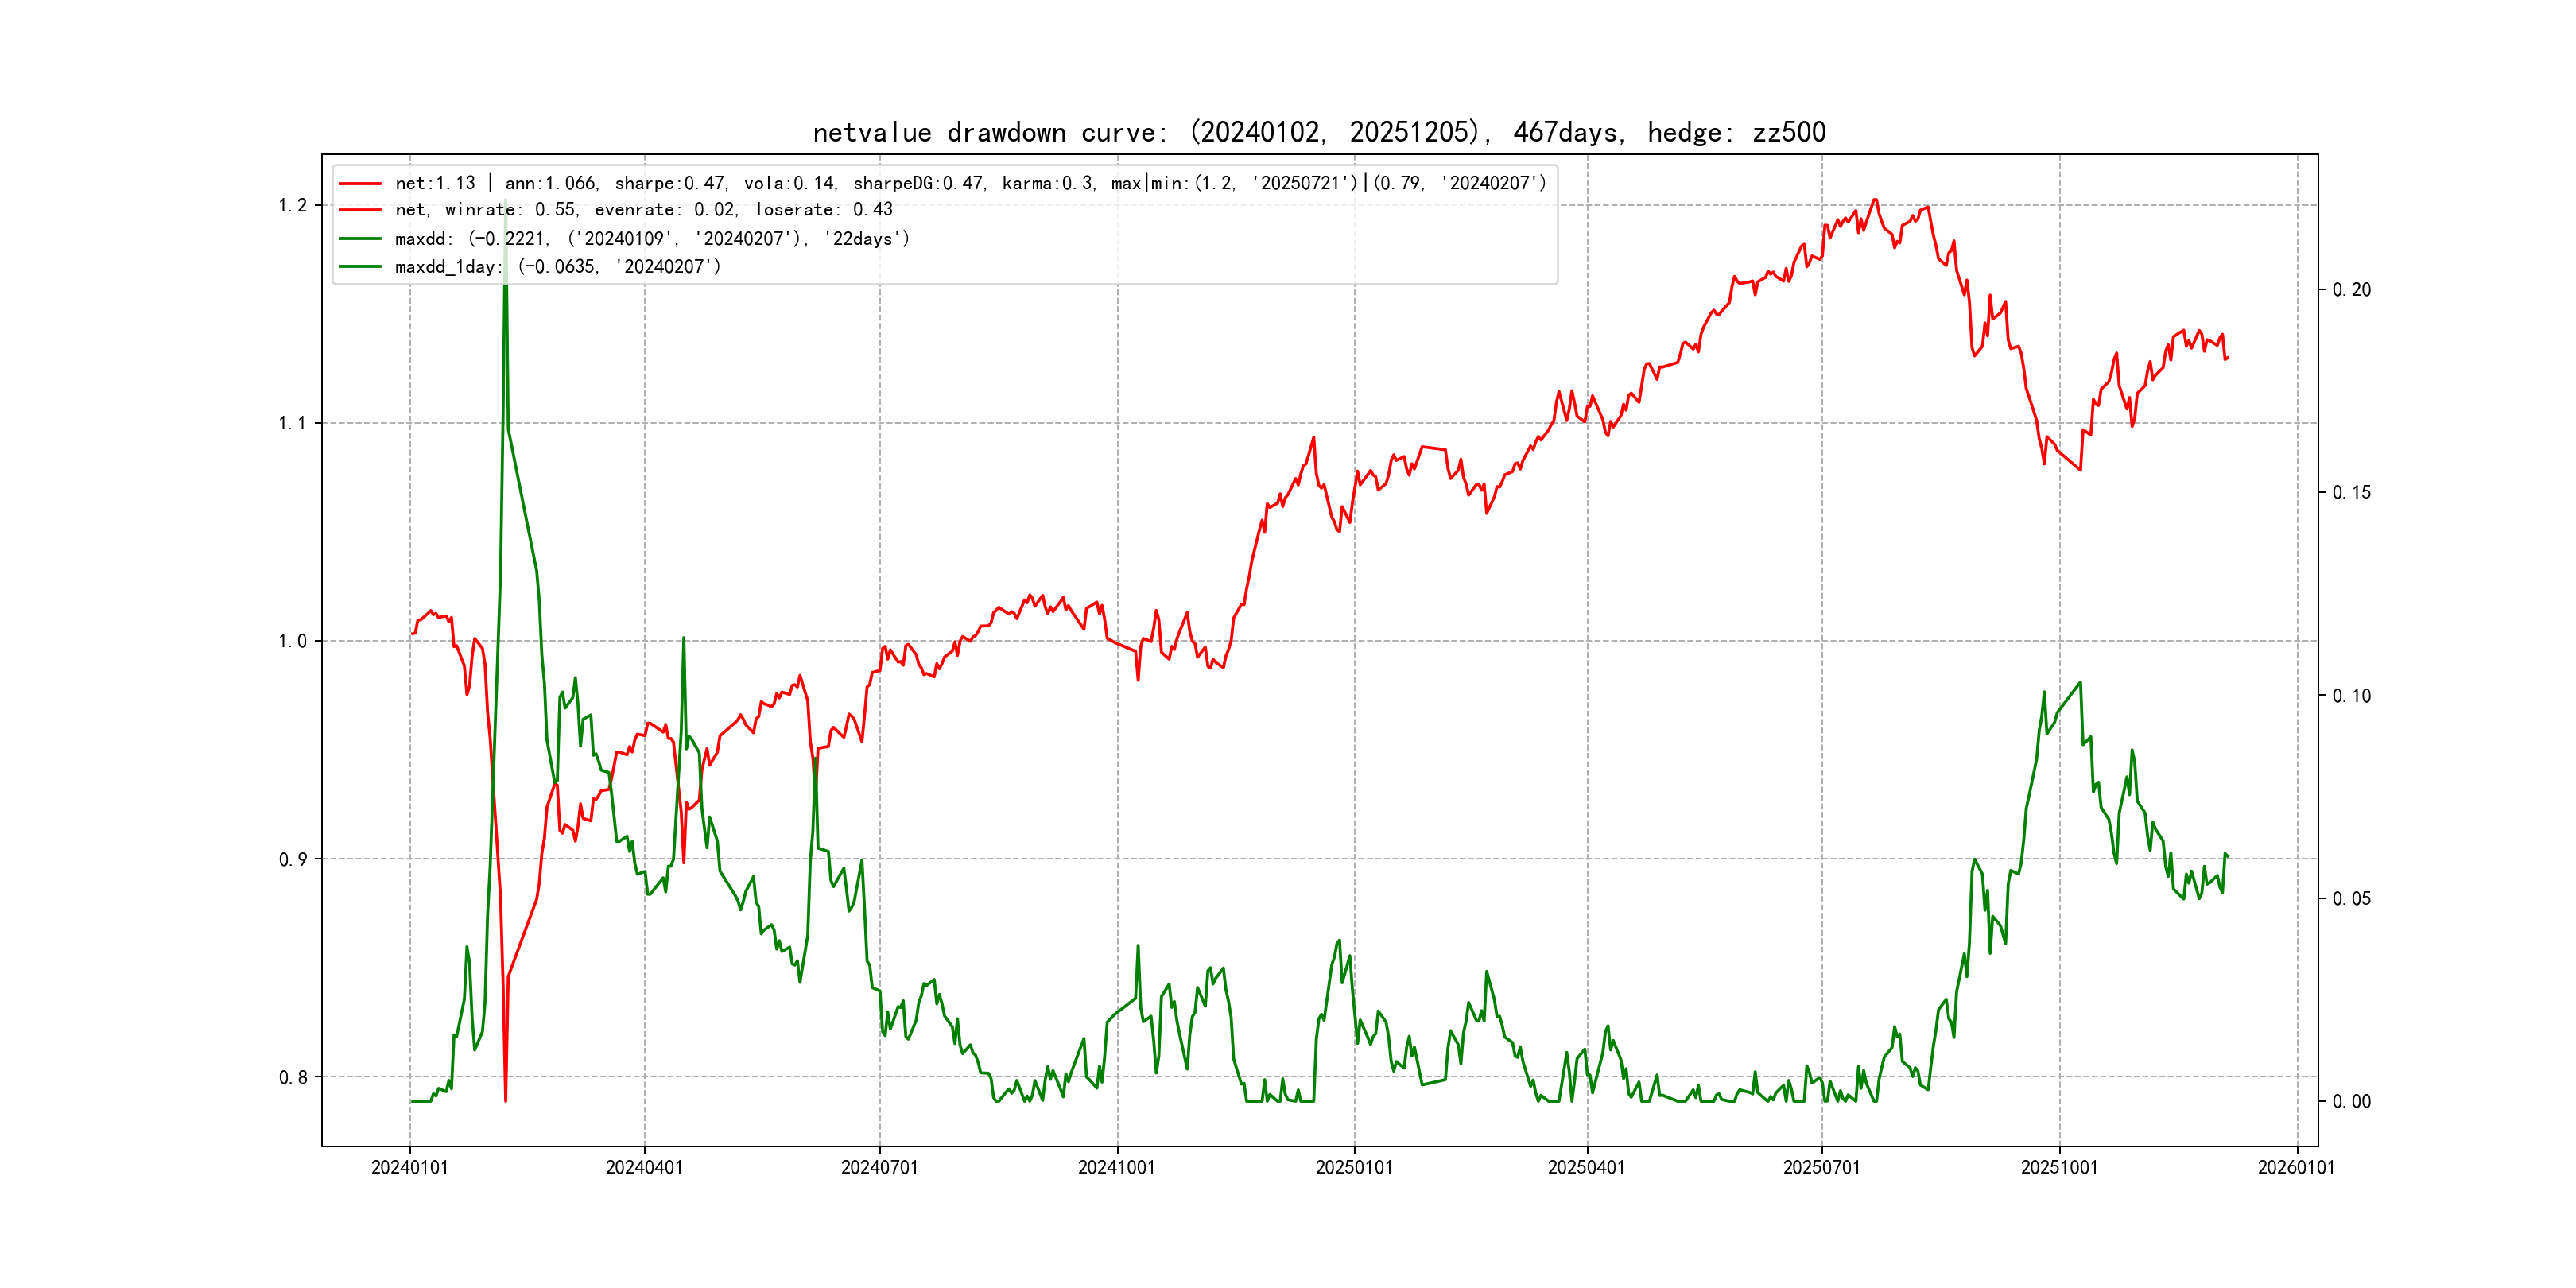Click the legend text showing winrate 0.55
Viewport: 2576px width, 1288px height.
tap(643, 210)
